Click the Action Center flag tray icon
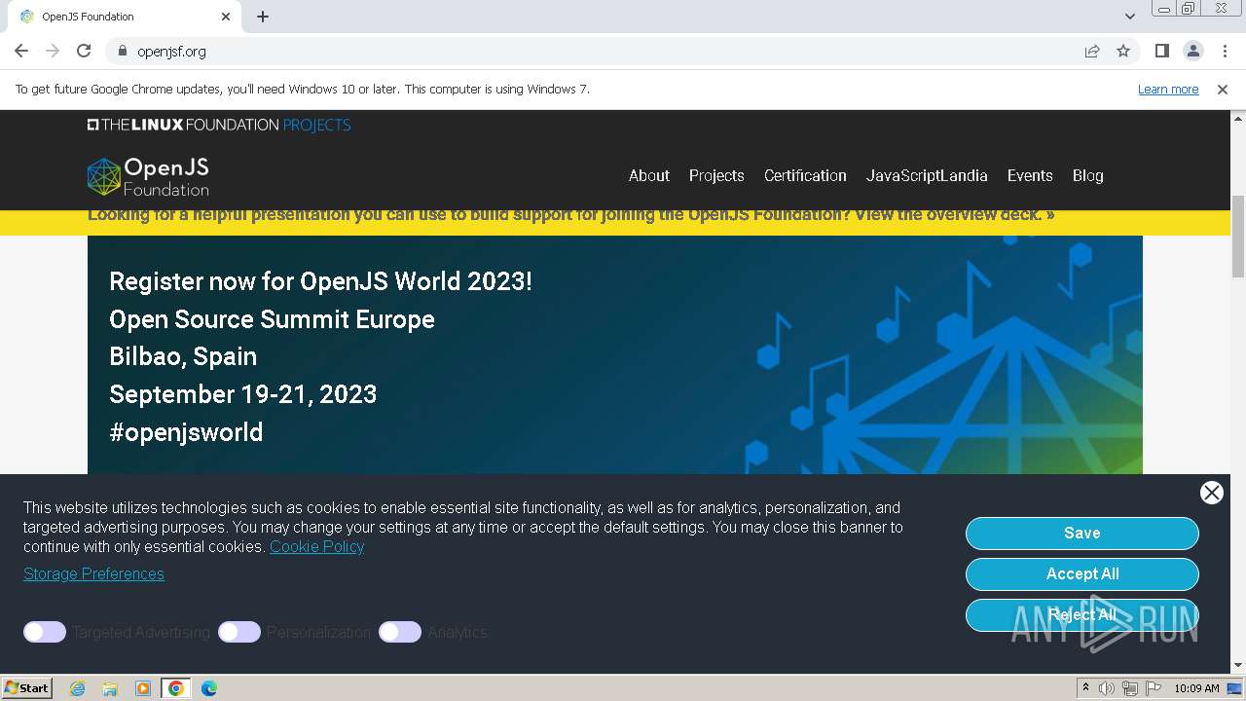Image resolution: width=1246 pixels, height=701 pixels. coord(1154,688)
